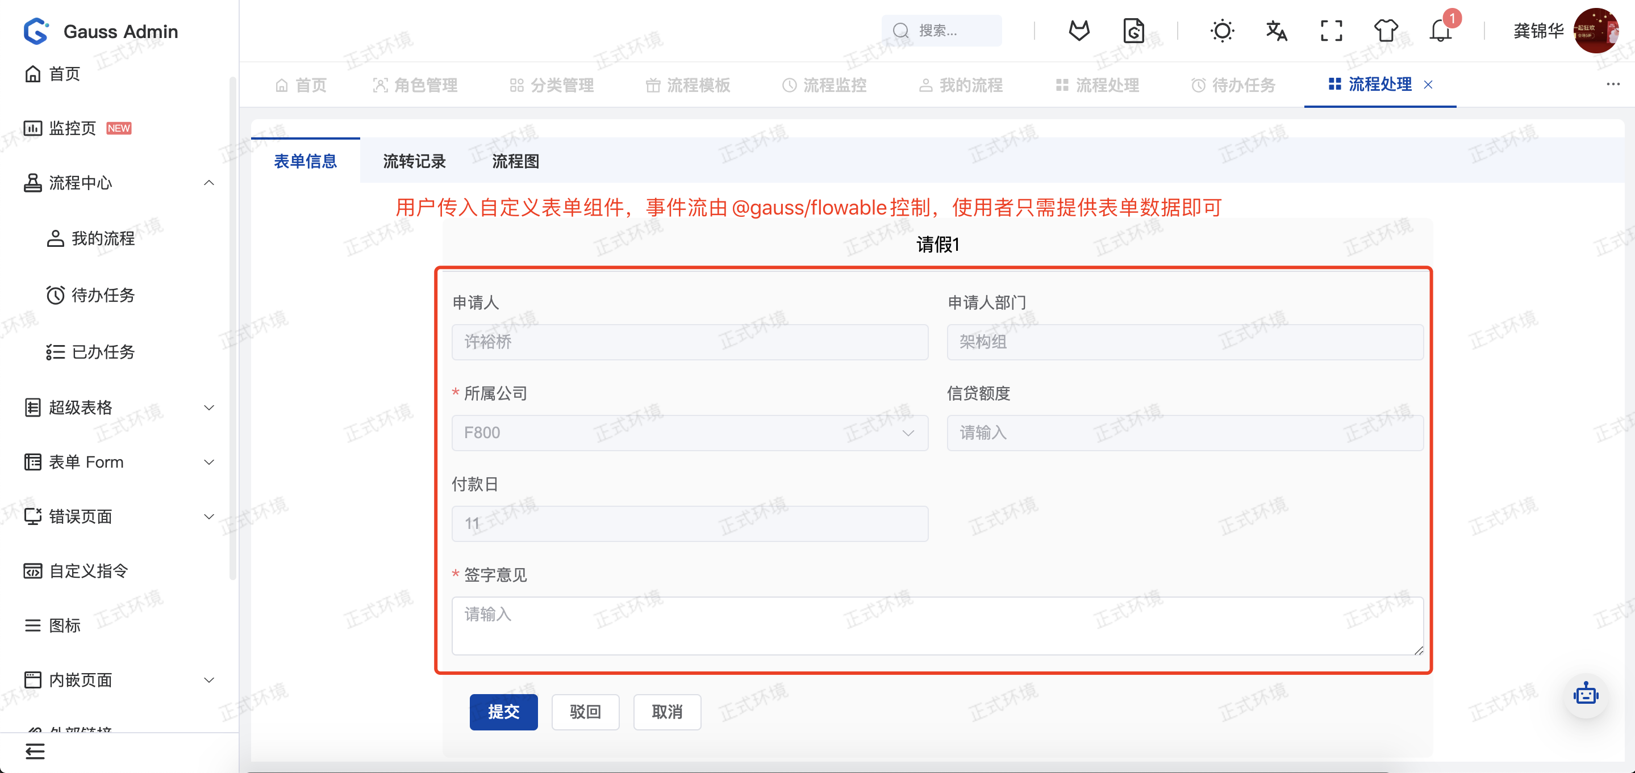Viewport: 1635px width, 773px height.
Task: Open the AI robot assistant button
Action: (1585, 695)
